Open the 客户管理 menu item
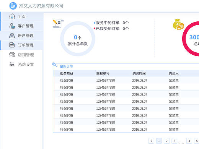Image resolution: width=199 pixels, height=149 pixels. [x=22, y=26]
